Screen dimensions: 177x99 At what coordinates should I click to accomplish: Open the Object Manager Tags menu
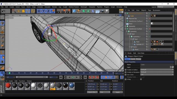(x=149, y=10)
